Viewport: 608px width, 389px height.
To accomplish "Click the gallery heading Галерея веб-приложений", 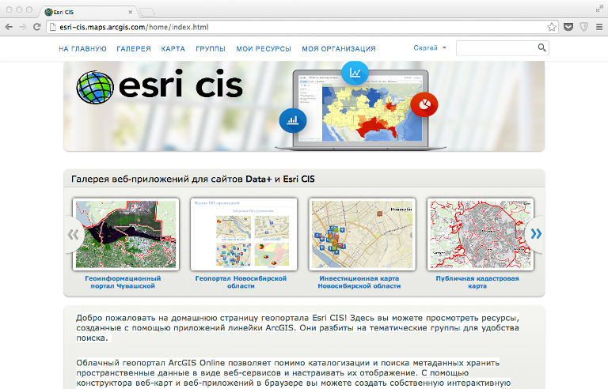I will [x=192, y=179].
